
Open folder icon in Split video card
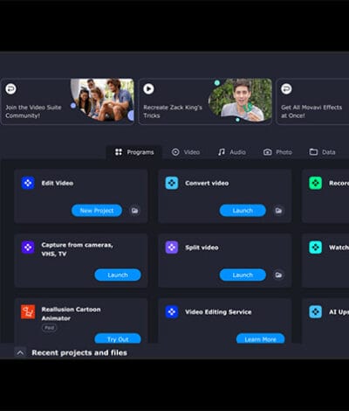click(x=278, y=275)
